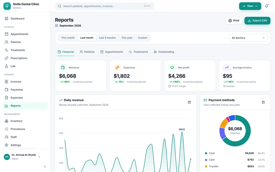Open the All doctors dropdown
The width and height of the screenshot is (275, 172).
(x=248, y=38)
